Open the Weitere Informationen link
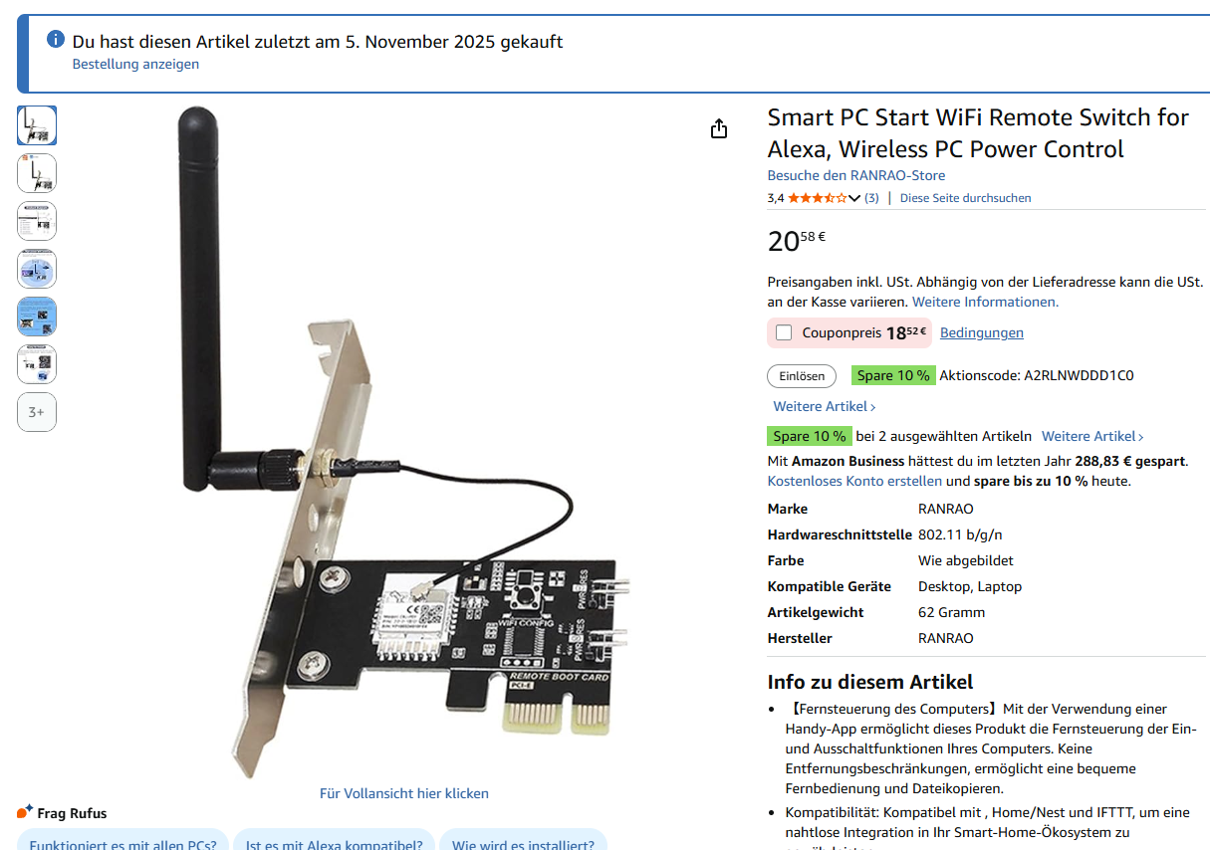Screen dimensions: 1210x850 pyautogui.click(x=985, y=302)
